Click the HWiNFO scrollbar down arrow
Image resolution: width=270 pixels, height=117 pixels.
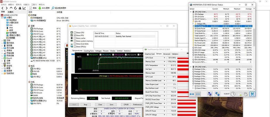click(x=254, y=89)
